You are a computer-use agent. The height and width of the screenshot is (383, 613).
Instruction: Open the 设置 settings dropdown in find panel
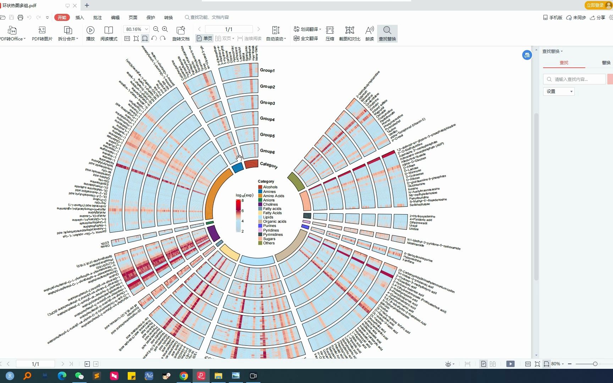click(559, 91)
